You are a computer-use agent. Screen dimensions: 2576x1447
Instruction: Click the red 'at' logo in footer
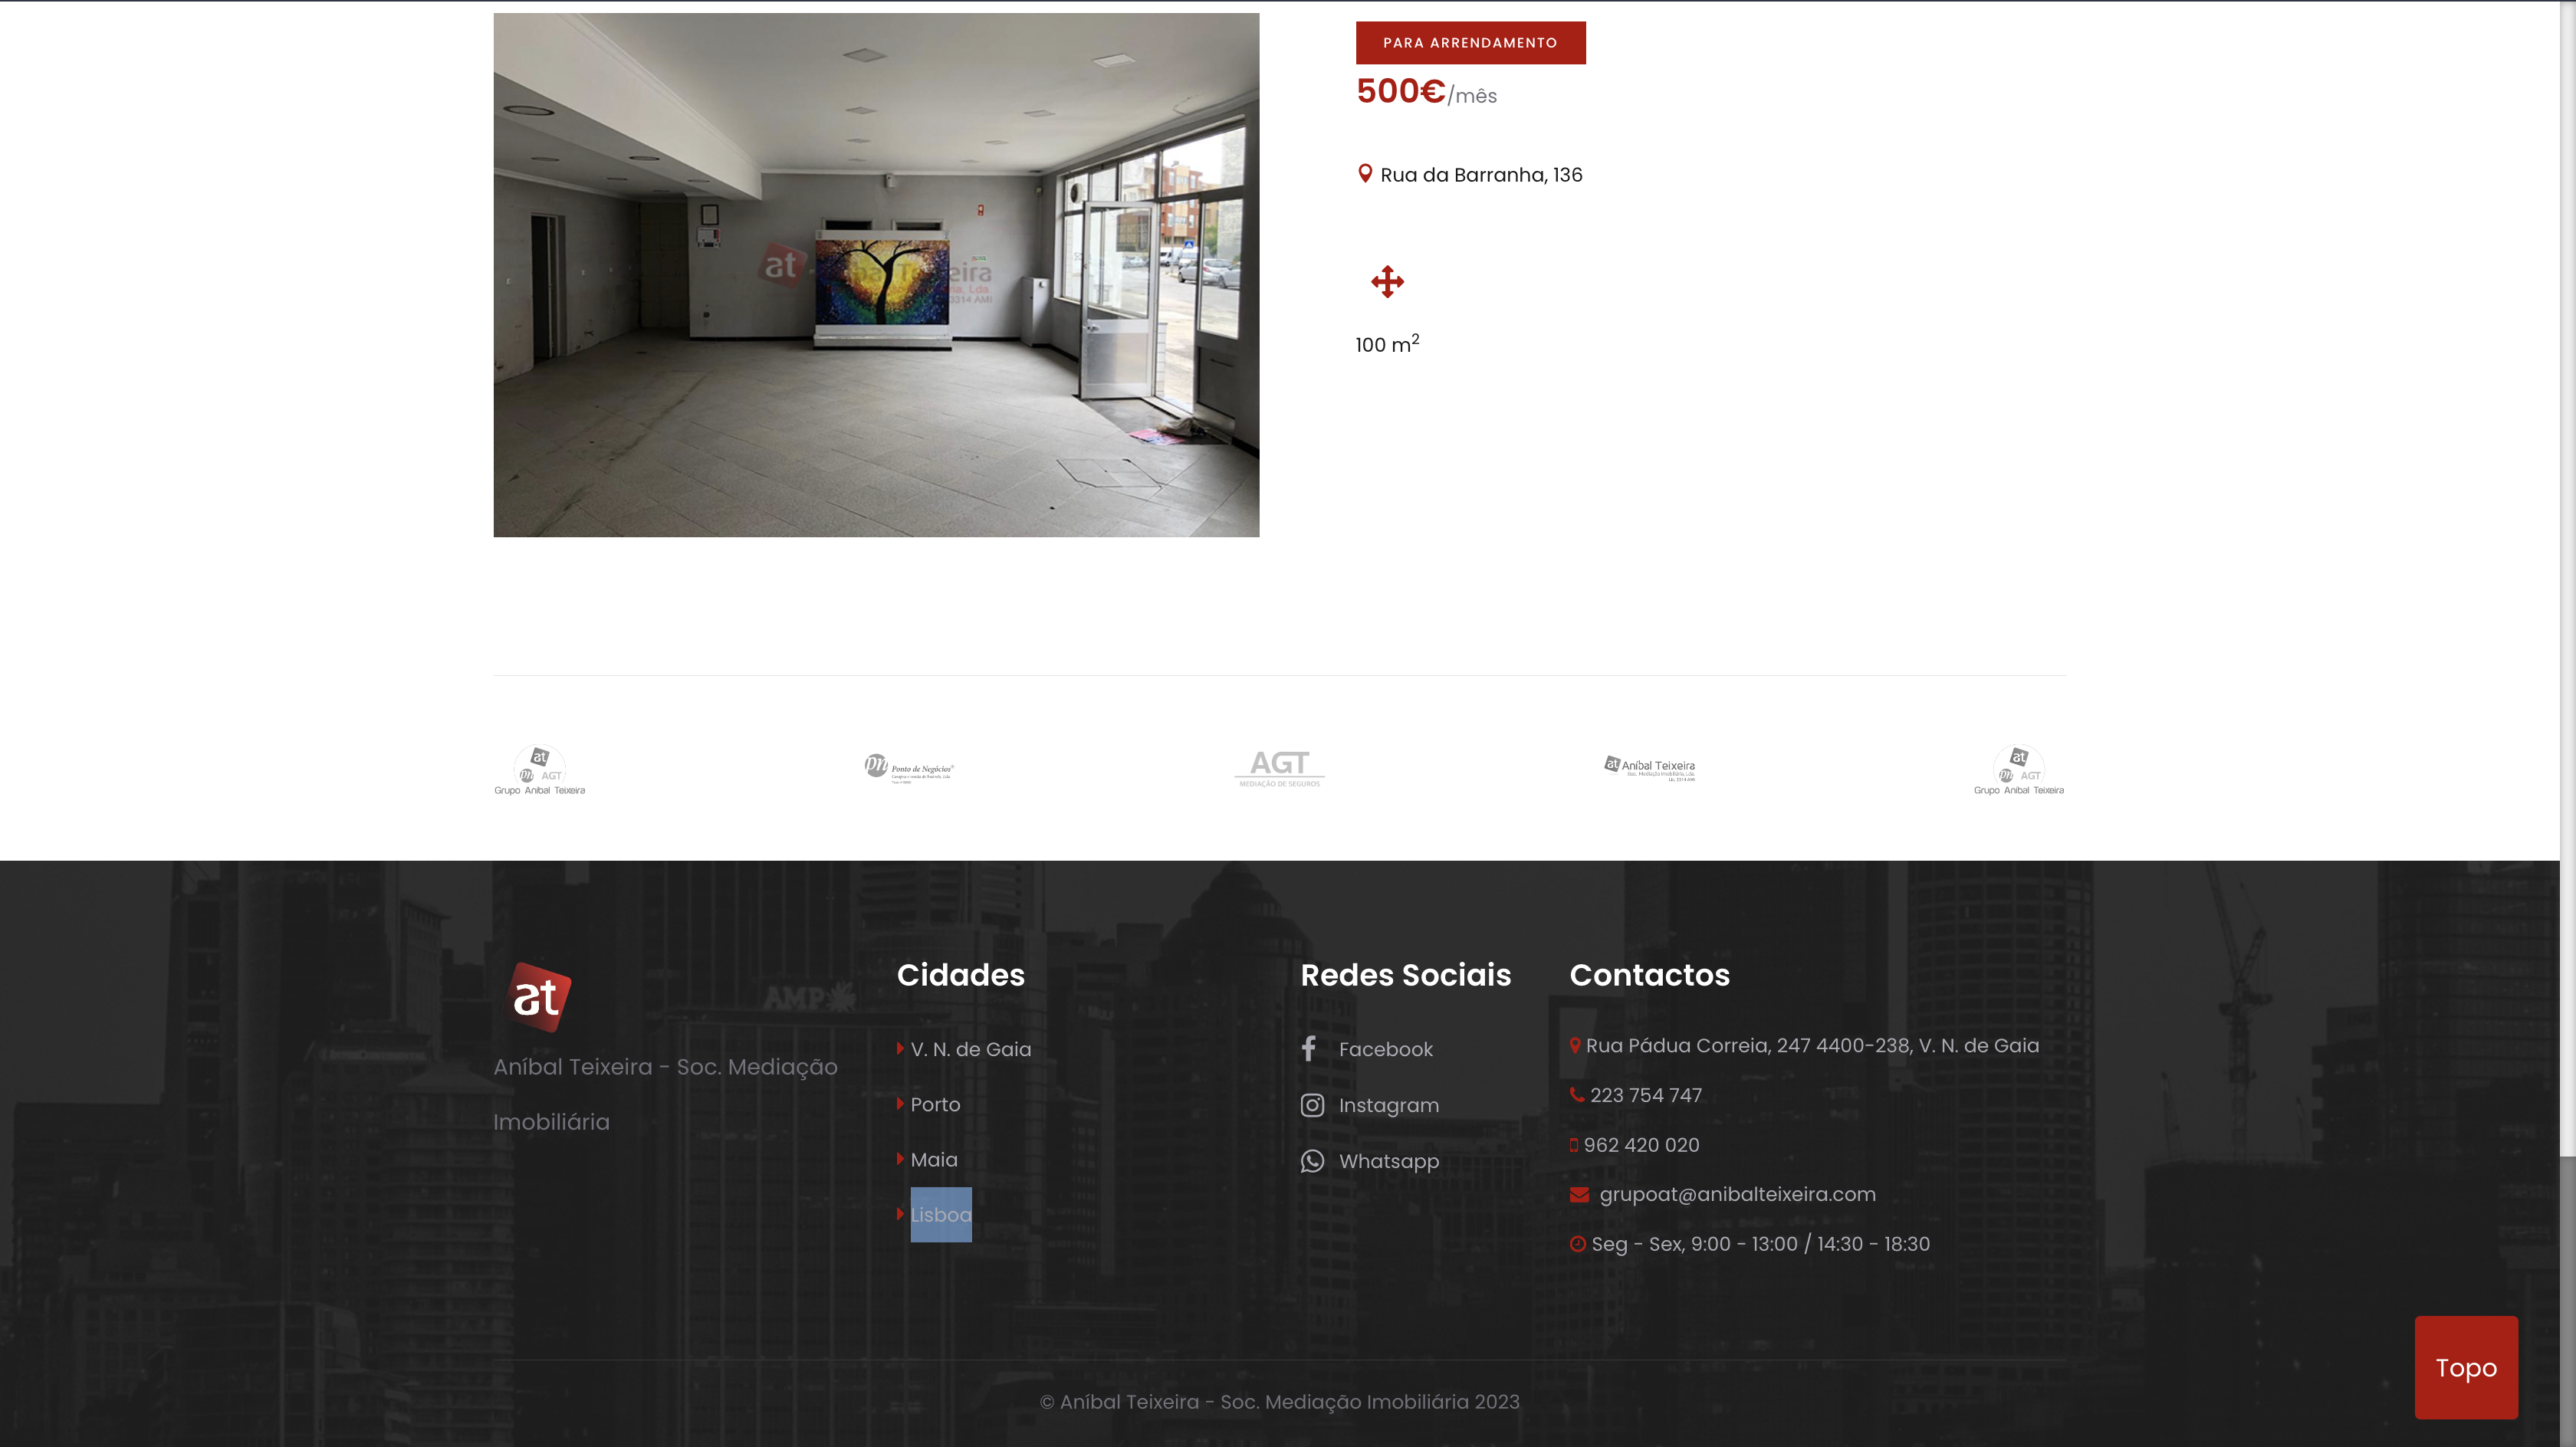tap(537, 997)
